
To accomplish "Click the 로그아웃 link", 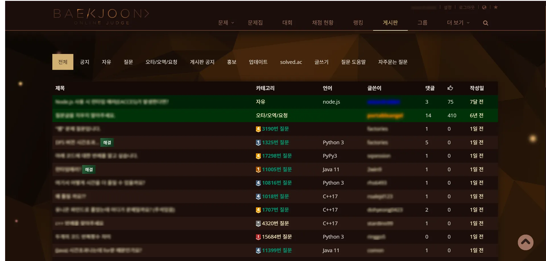I will [x=466, y=7].
